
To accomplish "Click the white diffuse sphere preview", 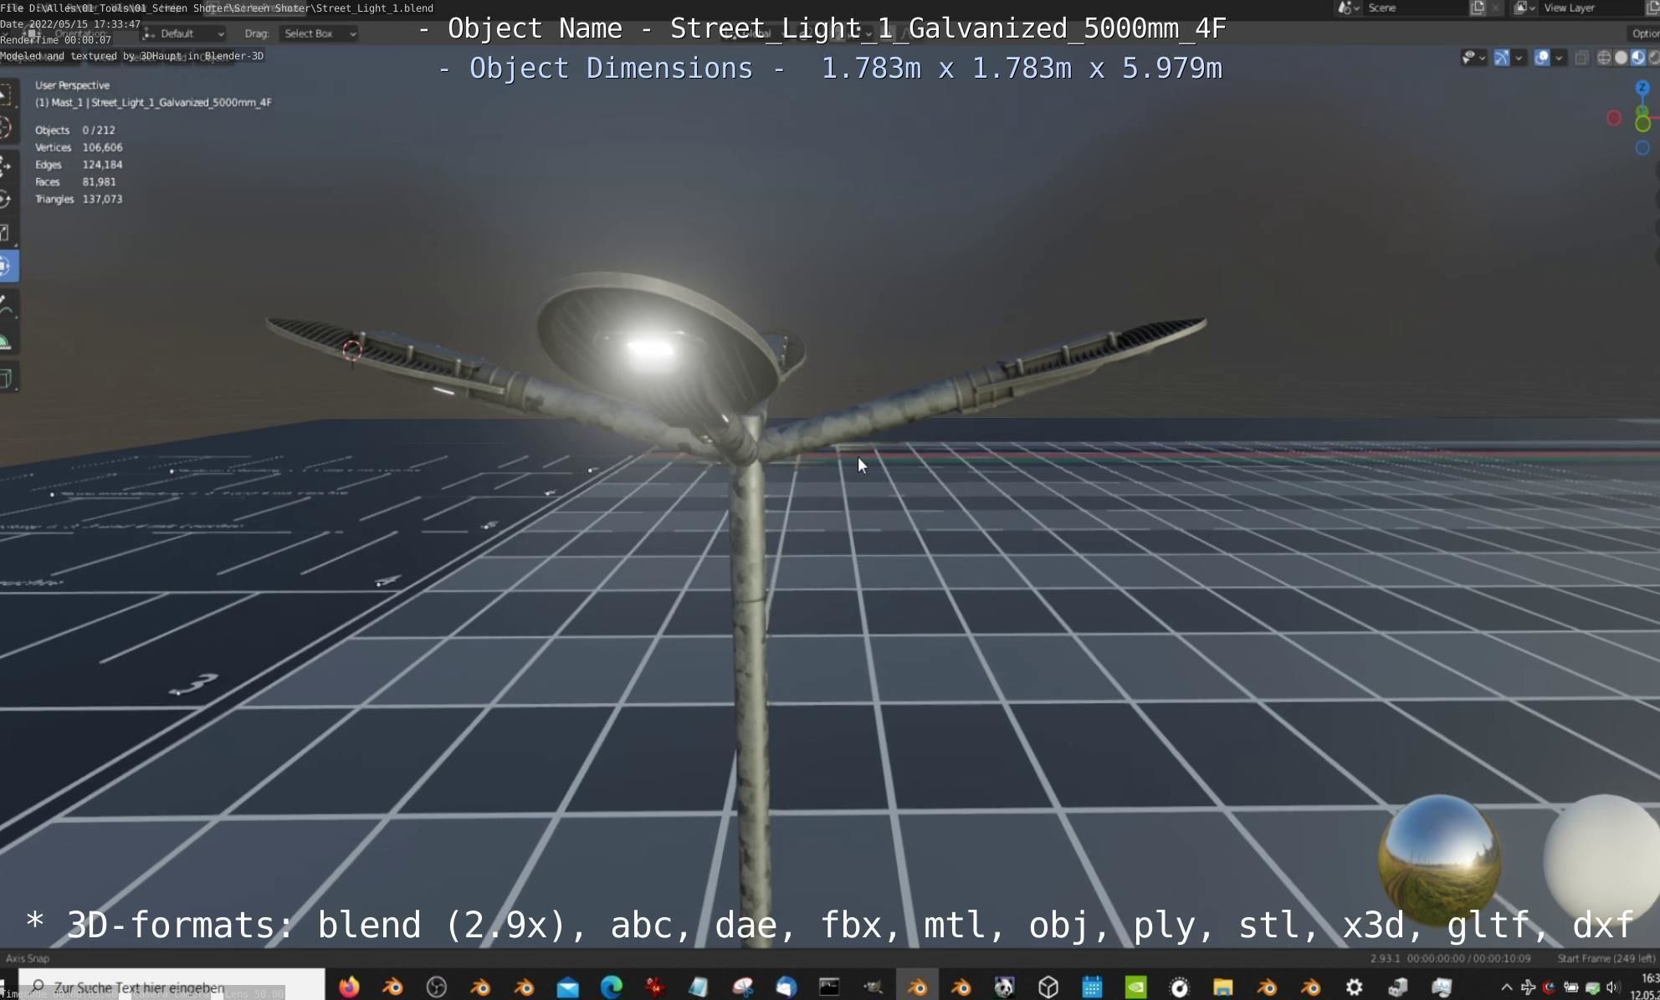I will tap(1601, 859).
